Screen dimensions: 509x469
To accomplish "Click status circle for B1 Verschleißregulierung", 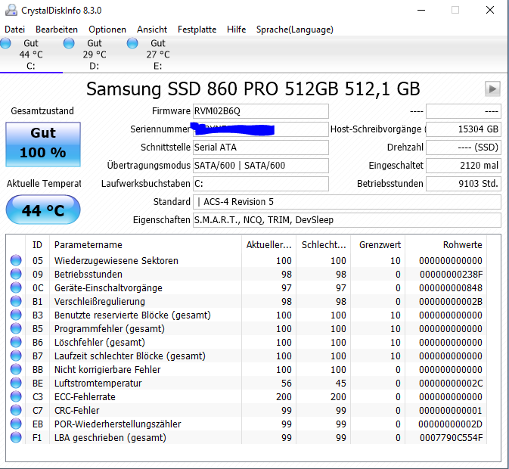I will coord(16,301).
